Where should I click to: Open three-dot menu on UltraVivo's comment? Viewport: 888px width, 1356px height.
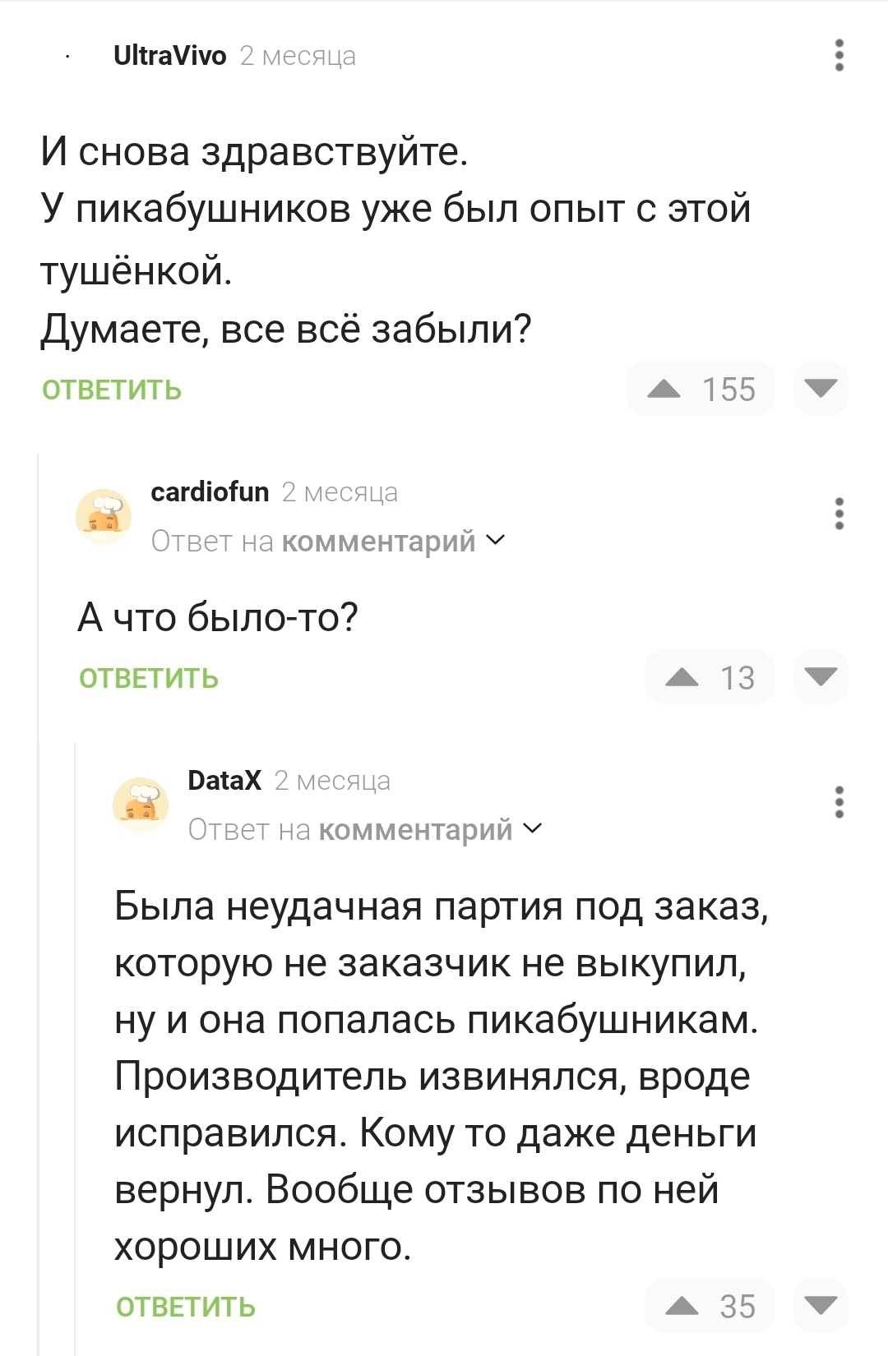click(839, 55)
